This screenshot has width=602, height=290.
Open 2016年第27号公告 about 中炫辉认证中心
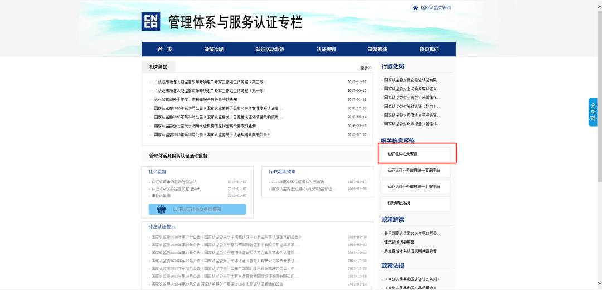[226, 237]
